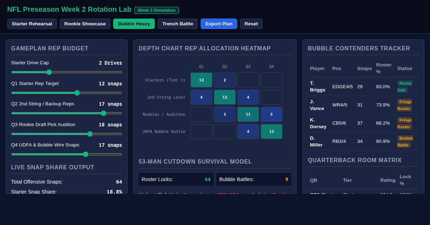Select 2nd String Locks Q3 cell
Image resolution: width=430 pixels, height=225 pixels.
coord(248,97)
